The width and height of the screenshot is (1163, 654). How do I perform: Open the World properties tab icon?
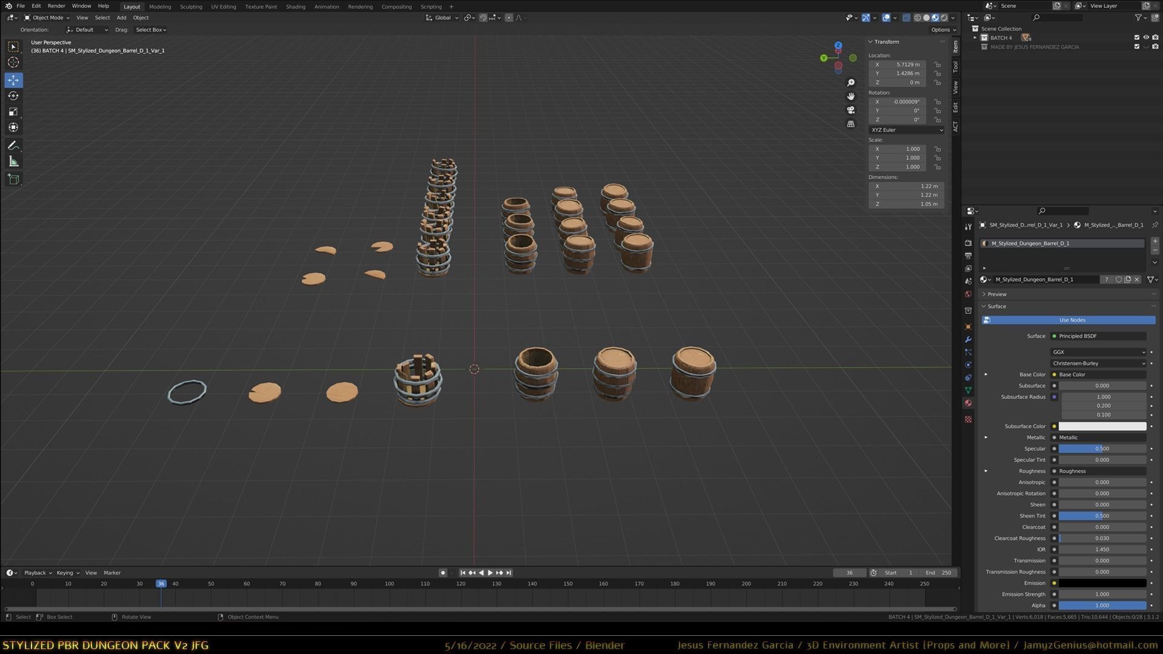tap(968, 294)
